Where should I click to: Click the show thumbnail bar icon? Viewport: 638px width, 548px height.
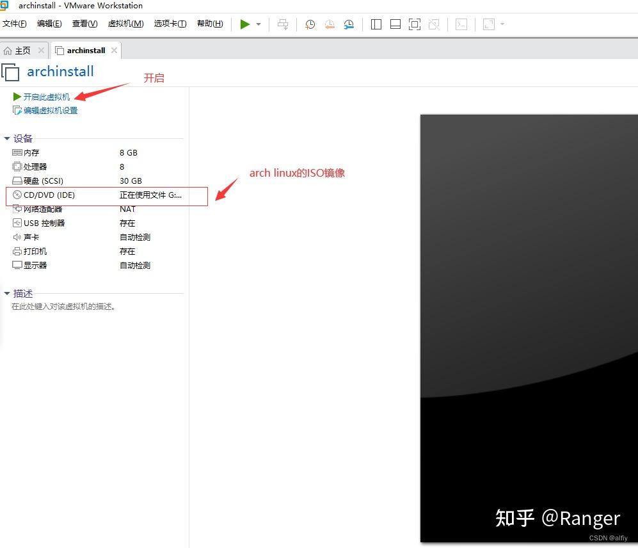point(395,24)
